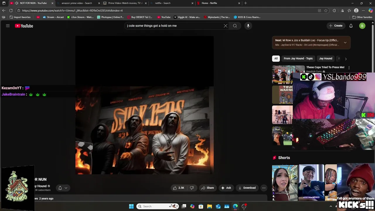Open a new browser tab
This screenshot has height=211, width=375.
click(246, 3)
